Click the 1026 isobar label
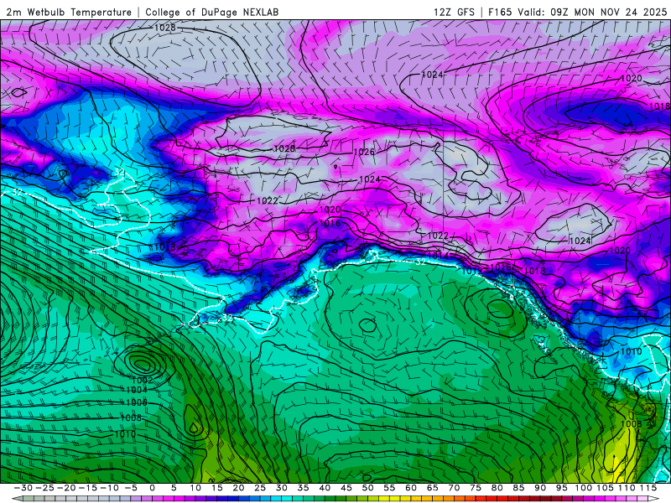 (x=364, y=152)
